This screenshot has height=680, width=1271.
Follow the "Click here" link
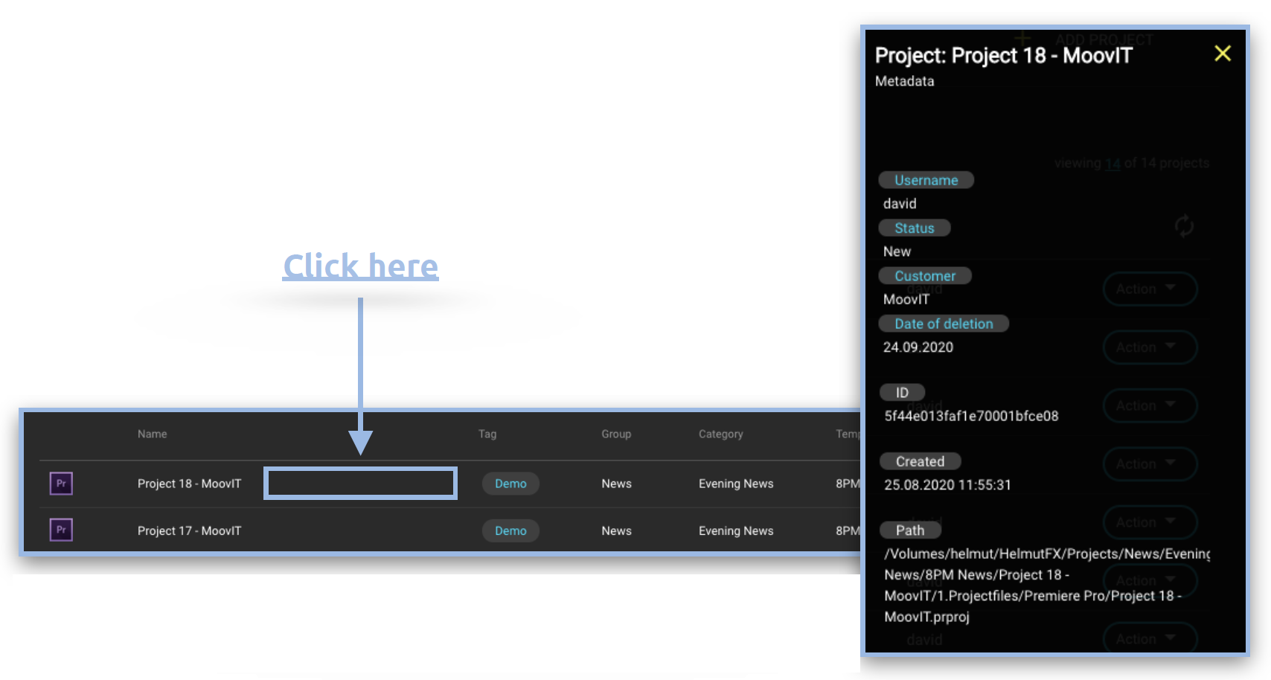click(x=360, y=266)
